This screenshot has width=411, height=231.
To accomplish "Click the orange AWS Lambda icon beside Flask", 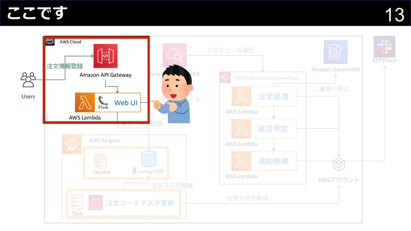I will pos(85,102).
